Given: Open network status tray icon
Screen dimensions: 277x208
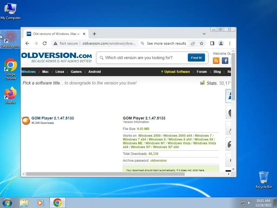Looking at the screenshot, I should [x=243, y=203].
